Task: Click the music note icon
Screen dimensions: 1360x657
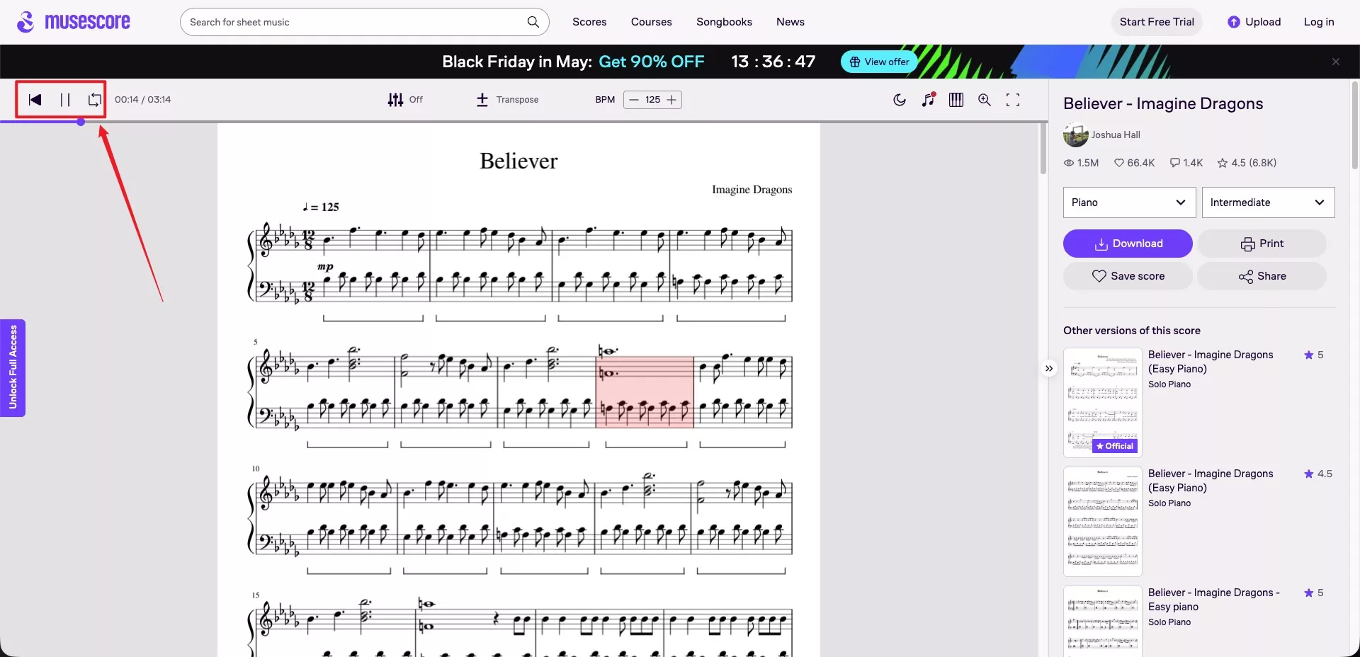Action: coord(928,100)
